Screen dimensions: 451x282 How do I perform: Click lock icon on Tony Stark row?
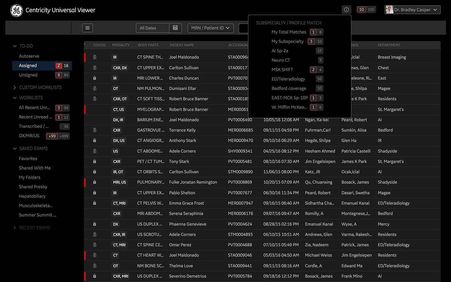click(95, 161)
